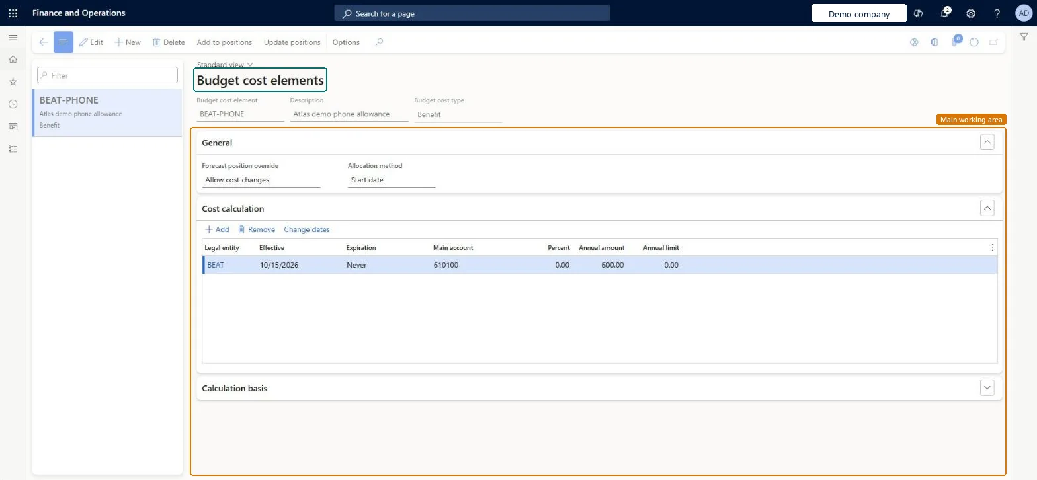Open the app launcher waffle menu
This screenshot has width=1037, height=480.
coord(13,13)
